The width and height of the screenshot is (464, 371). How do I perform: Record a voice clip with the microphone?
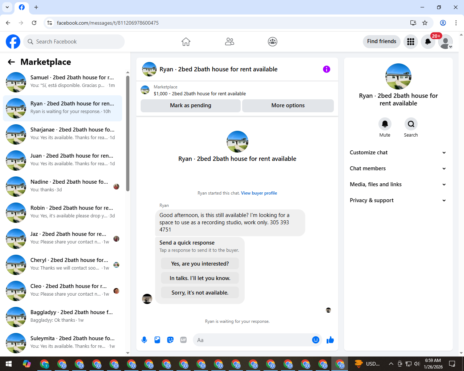point(144,340)
